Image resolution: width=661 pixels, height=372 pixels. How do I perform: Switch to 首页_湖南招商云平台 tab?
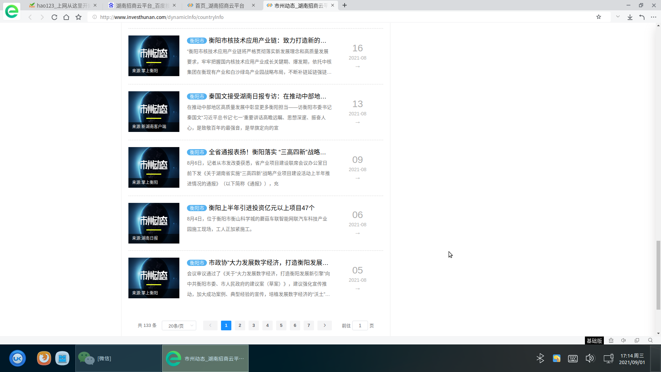220,6
